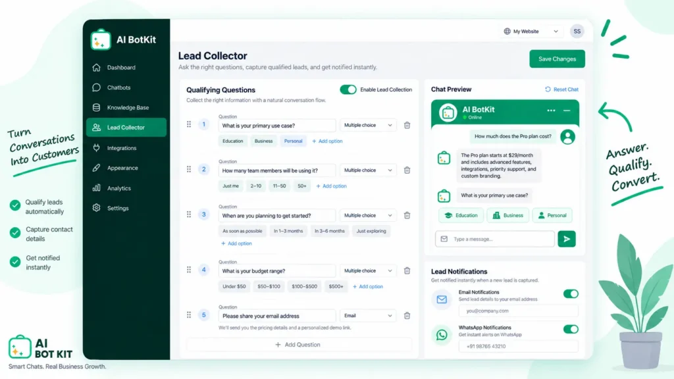Select the drag handle of question 4
This screenshot has width=674, height=379.
(x=189, y=270)
